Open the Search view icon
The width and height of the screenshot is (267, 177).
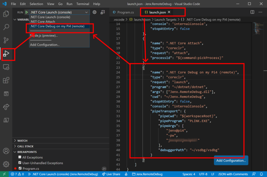pos(6,27)
